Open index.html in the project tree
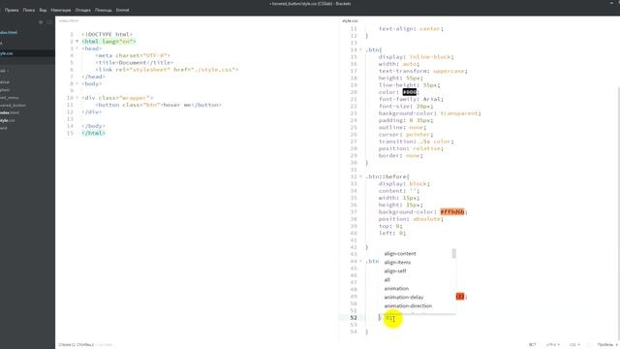 coord(10,112)
